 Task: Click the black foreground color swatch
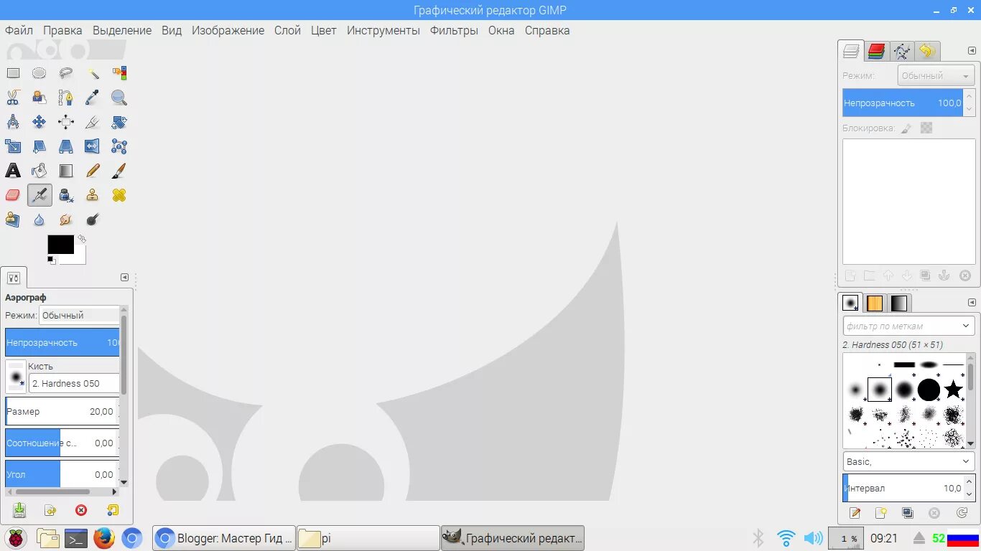tap(60, 244)
